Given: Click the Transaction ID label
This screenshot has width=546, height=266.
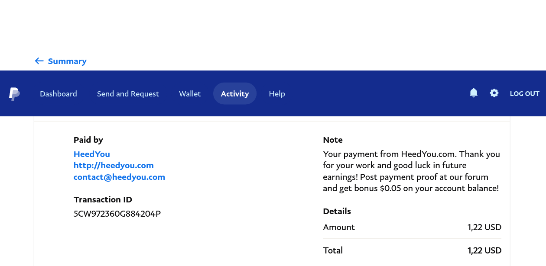Looking at the screenshot, I should (x=103, y=199).
